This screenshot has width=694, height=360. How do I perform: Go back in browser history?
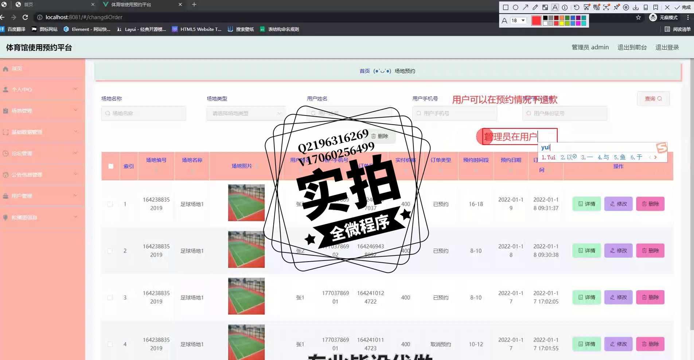click(3, 17)
